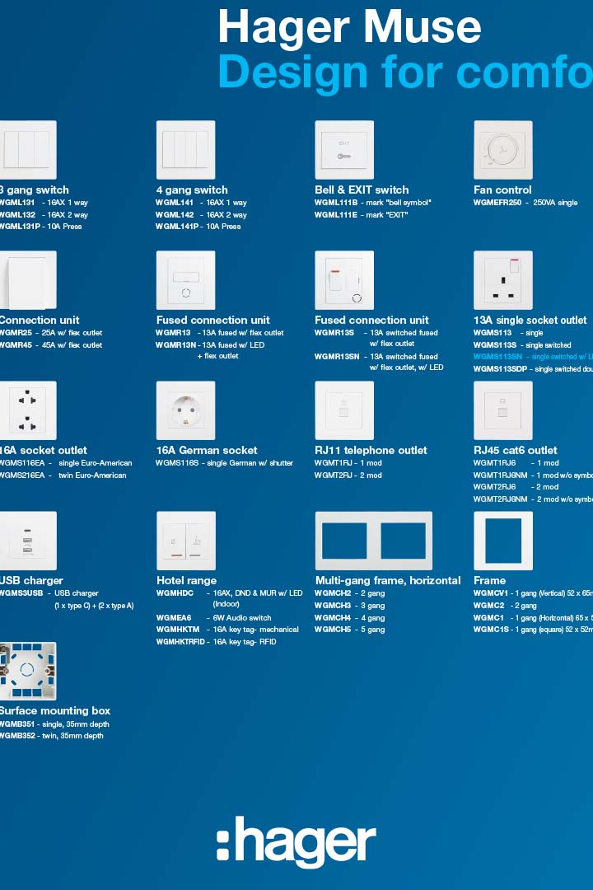Select the 13A single socket outlet image

coord(502,280)
